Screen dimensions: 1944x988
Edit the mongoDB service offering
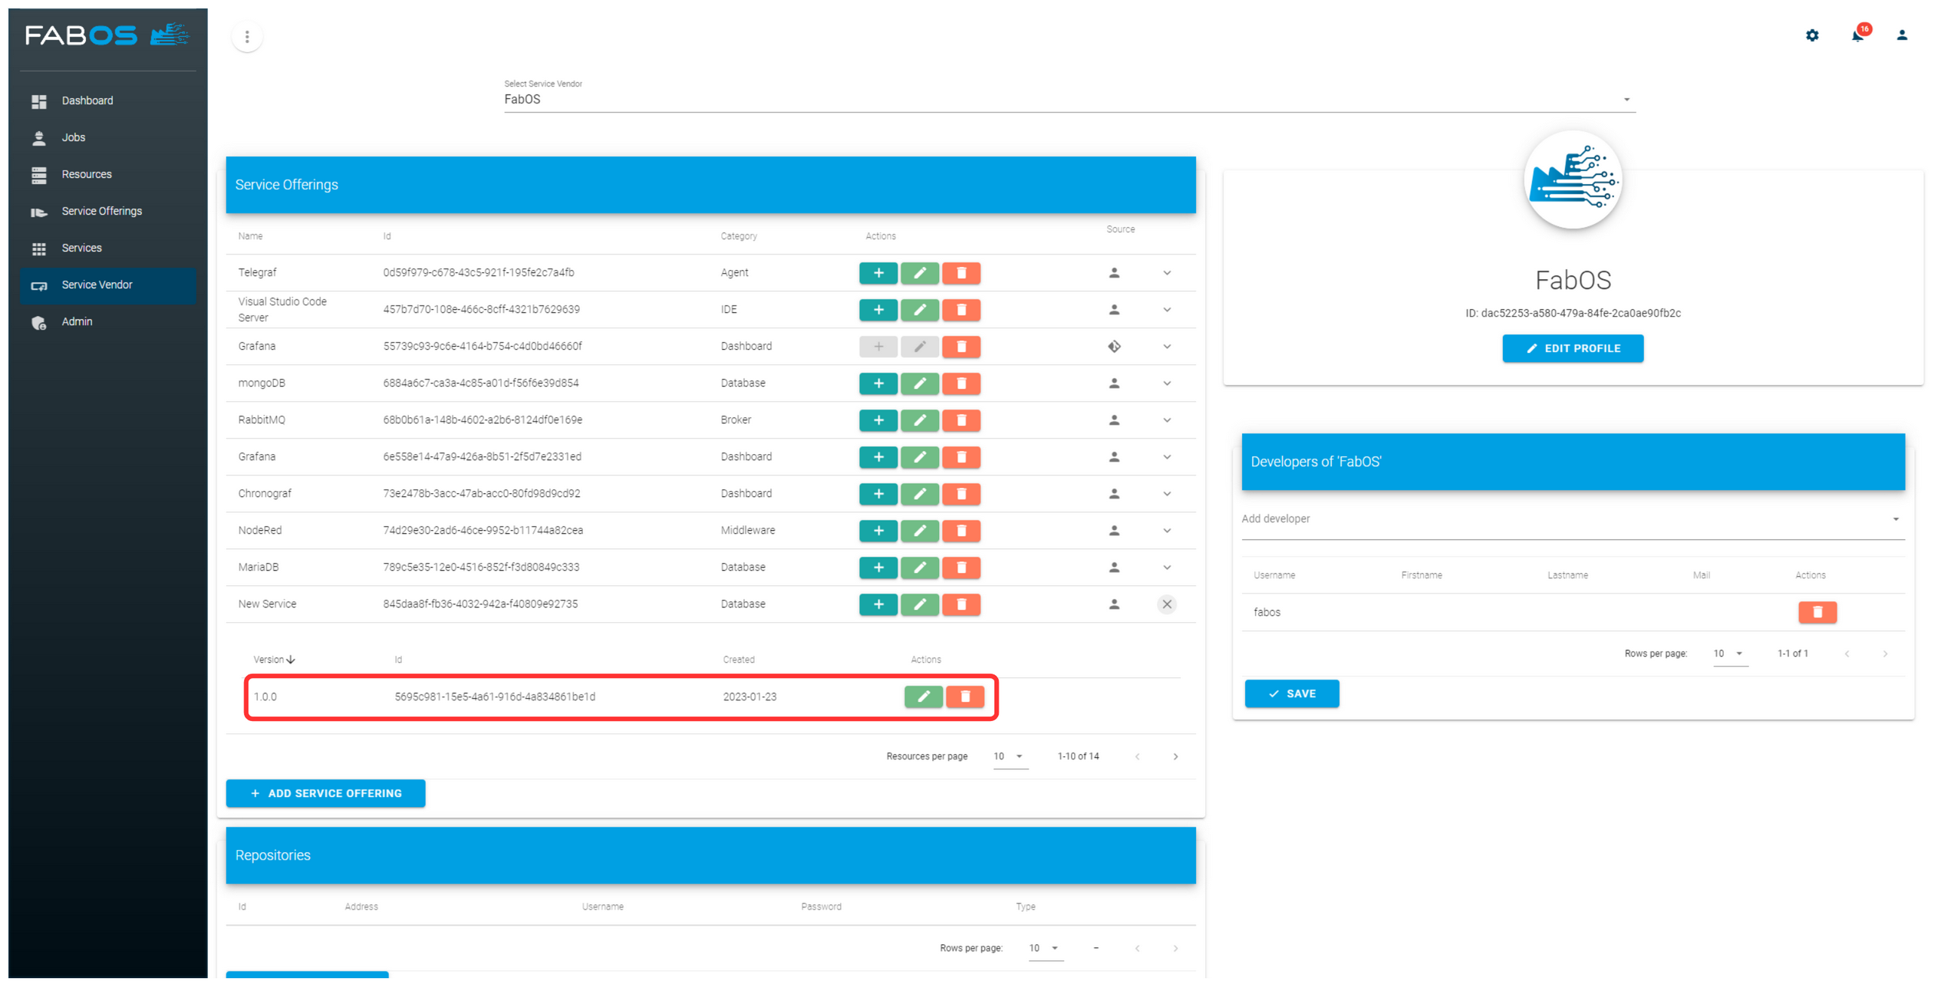pos(920,384)
